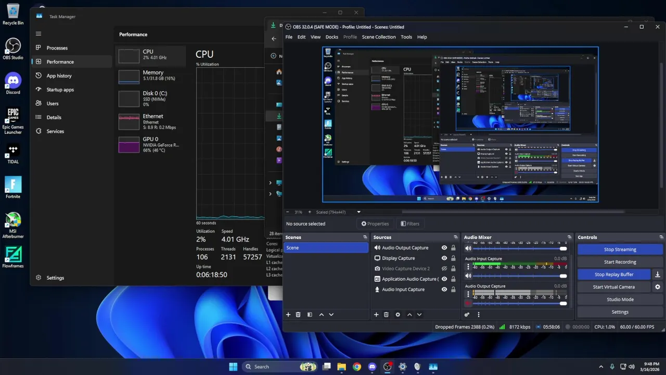This screenshot has width=666, height=375.
Task: Hide Audio Output Capture source
Action: [444, 248]
